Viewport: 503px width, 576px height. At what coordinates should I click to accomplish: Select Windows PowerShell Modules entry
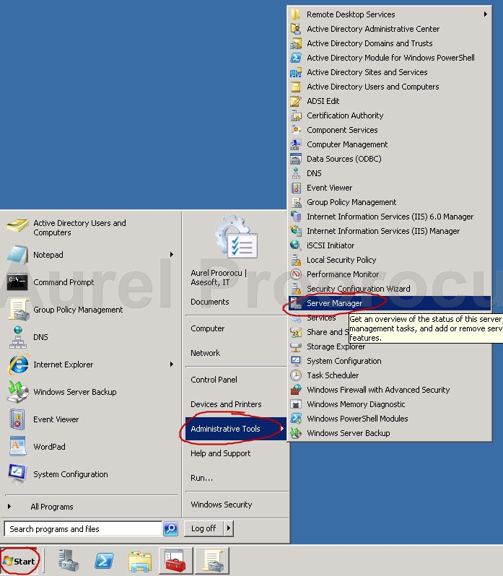point(390,419)
